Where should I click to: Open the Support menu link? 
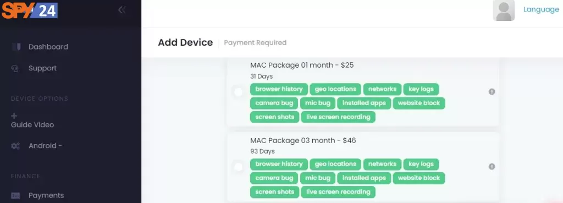42,68
